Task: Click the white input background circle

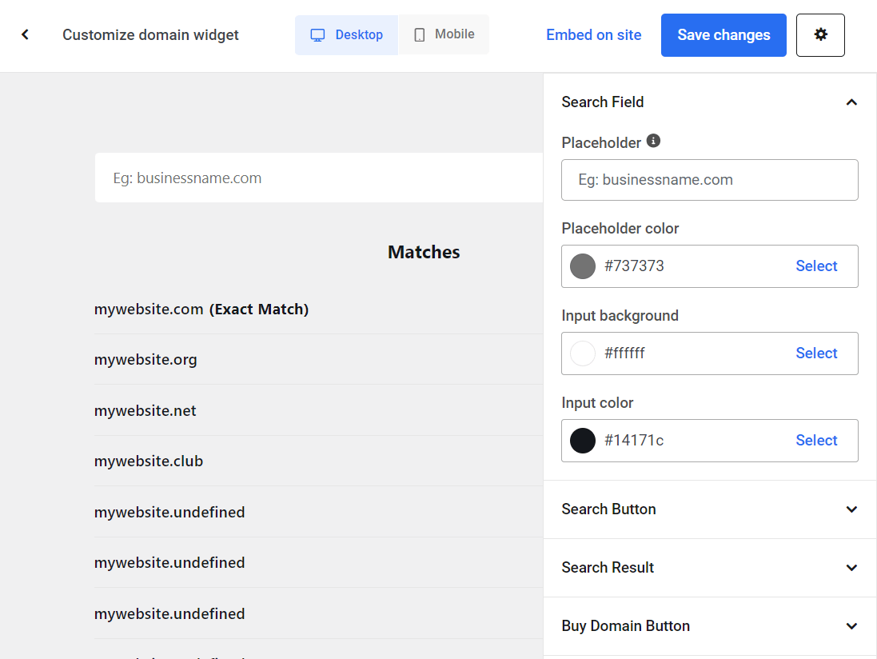Action: pyautogui.click(x=582, y=353)
